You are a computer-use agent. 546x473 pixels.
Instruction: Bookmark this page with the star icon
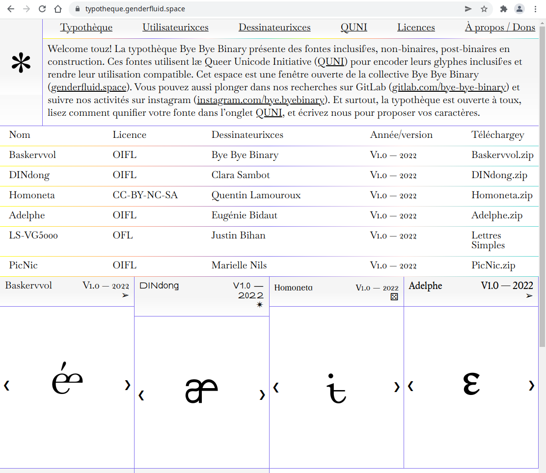[x=484, y=9]
